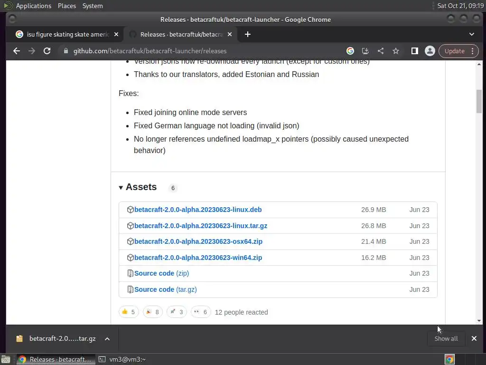
Task: Close the isu figure skating tab
Action: click(x=116, y=34)
